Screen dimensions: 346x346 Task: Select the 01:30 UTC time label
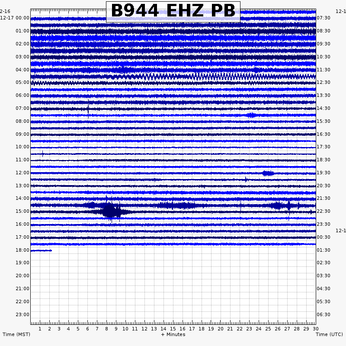324,250
